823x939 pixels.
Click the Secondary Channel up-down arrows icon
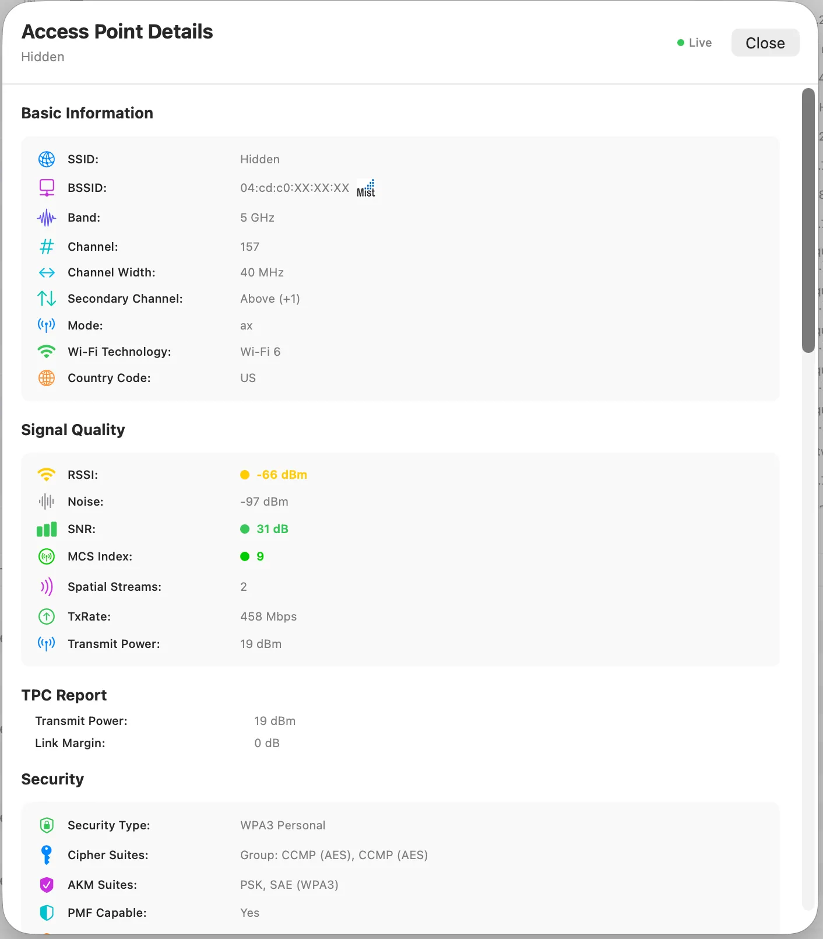(x=47, y=298)
